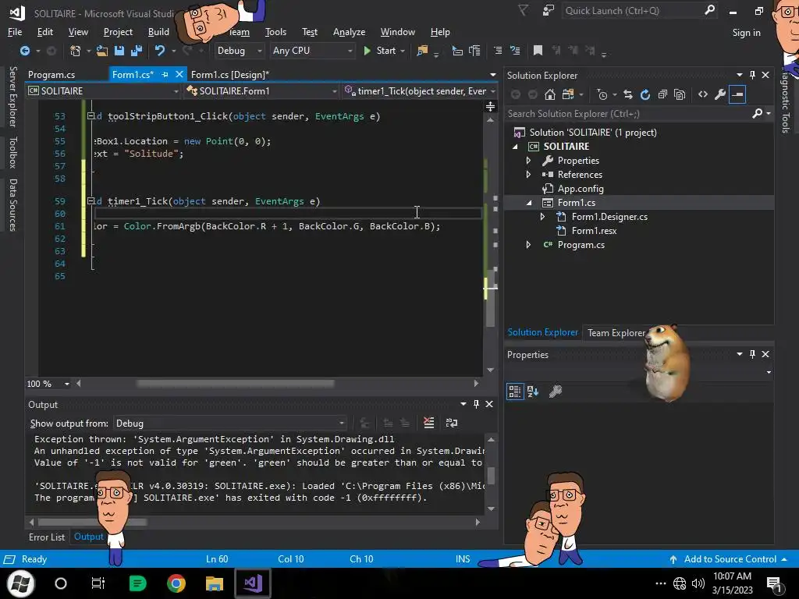Click the Alphabetical sort icon in Properties panel
The image size is (799, 599).
532,392
